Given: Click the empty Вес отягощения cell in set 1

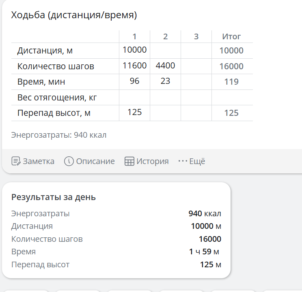Looking at the screenshot, I should point(135,97).
